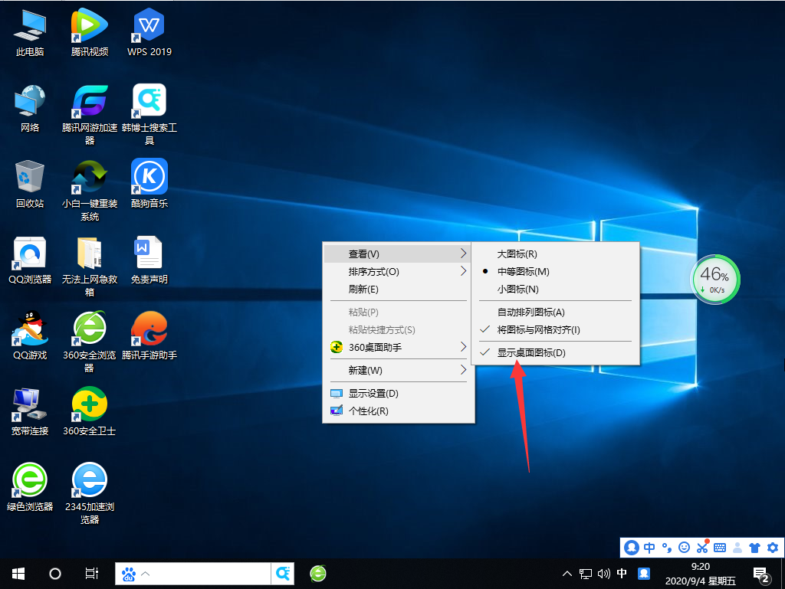This screenshot has height=589, width=785.
Task: Choose 大图标 icon size option
Action: click(x=517, y=254)
